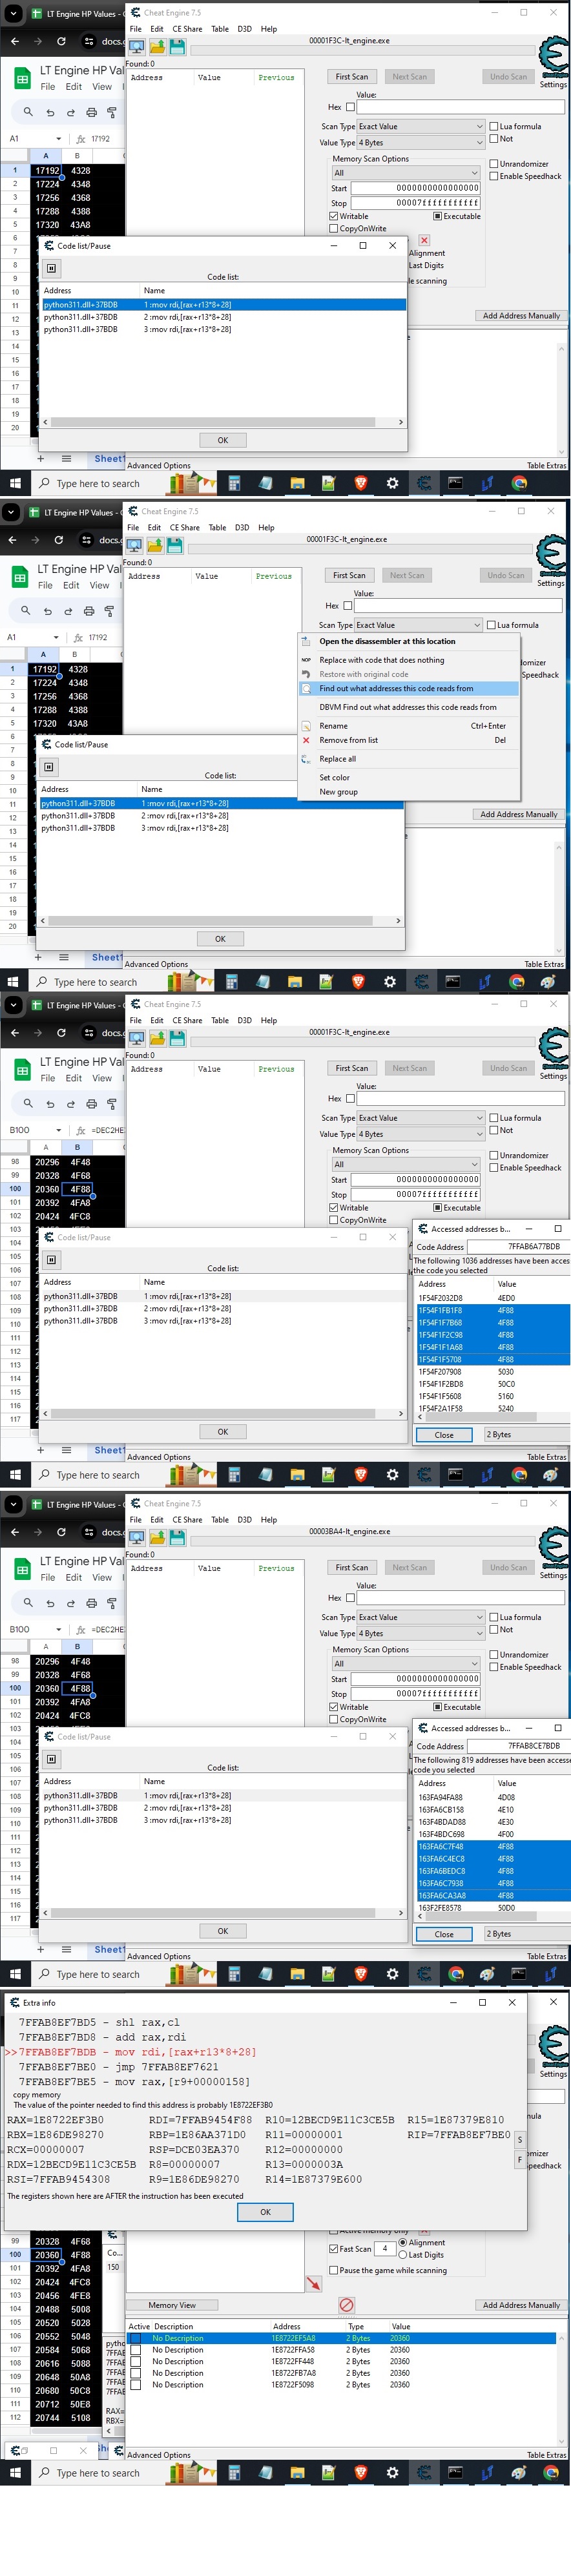Screen dimensions: 571x2576
Task: Click floppy save icon in 00003BA4-lt_engine.exe window
Action: [177, 1536]
